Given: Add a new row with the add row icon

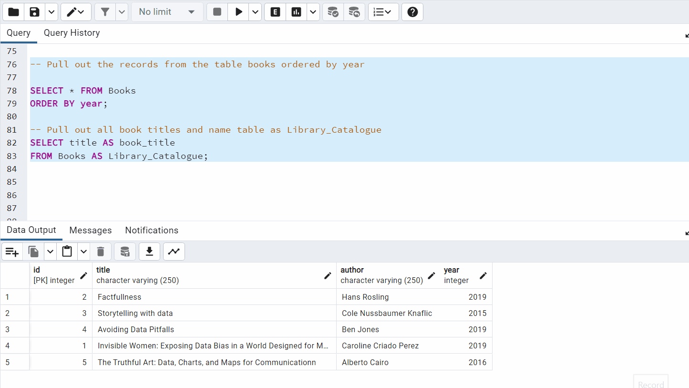Looking at the screenshot, I should [12, 252].
